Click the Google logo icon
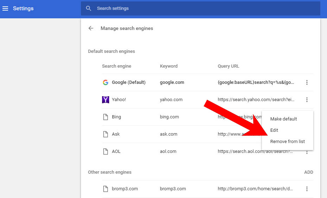 point(106,82)
